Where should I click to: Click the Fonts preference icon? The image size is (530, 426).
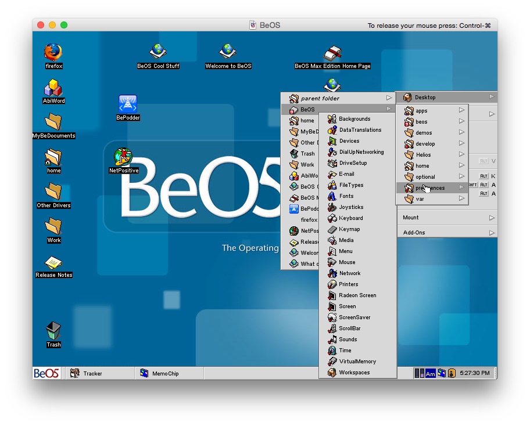coord(332,196)
